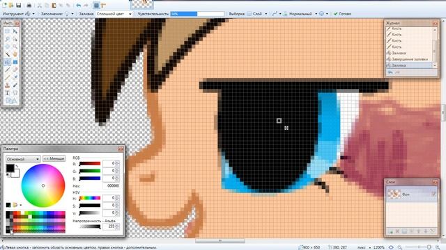446x250 pixels.
Task: Click the Paste clipboard icon
Action: (54, 5)
